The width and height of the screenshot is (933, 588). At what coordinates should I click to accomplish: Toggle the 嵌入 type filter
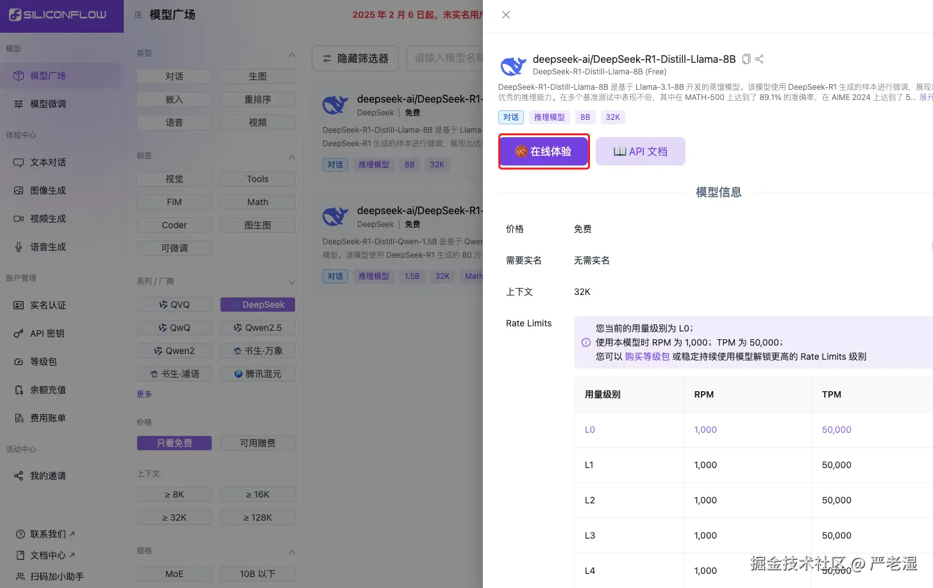click(174, 99)
